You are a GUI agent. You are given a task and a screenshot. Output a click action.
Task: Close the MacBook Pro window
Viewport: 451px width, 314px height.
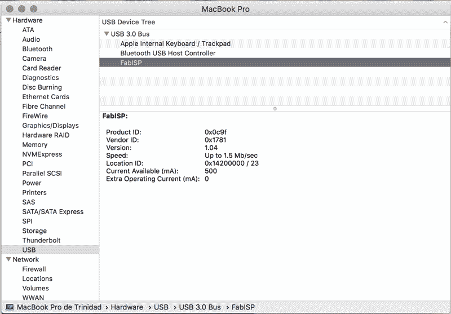point(10,8)
